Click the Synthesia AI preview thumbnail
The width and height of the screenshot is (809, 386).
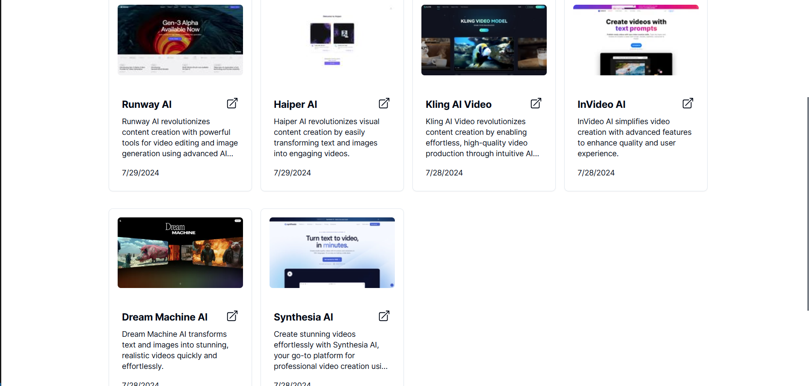[x=332, y=252]
